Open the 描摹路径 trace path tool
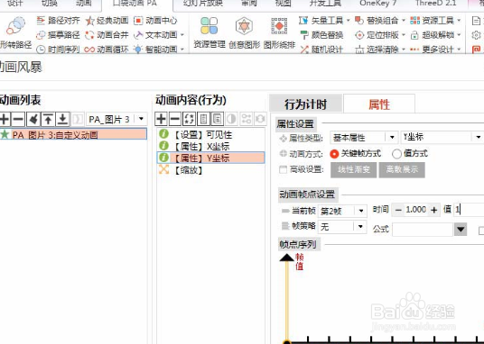The height and width of the screenshot is (344, 484). [58, 35]
